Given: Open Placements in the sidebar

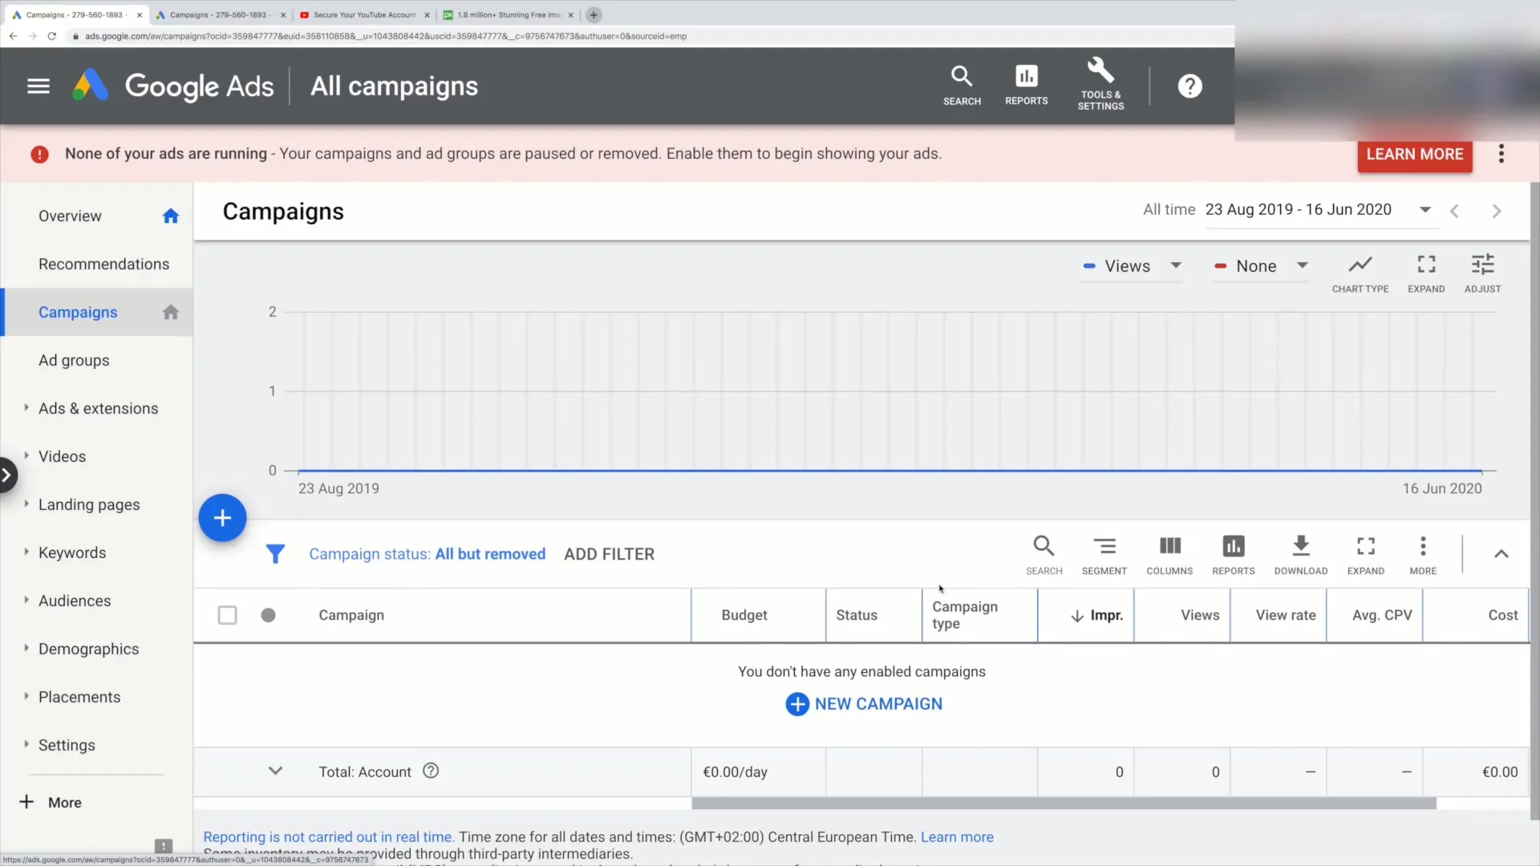Looking at the screenshot, I should pos(79,697).
